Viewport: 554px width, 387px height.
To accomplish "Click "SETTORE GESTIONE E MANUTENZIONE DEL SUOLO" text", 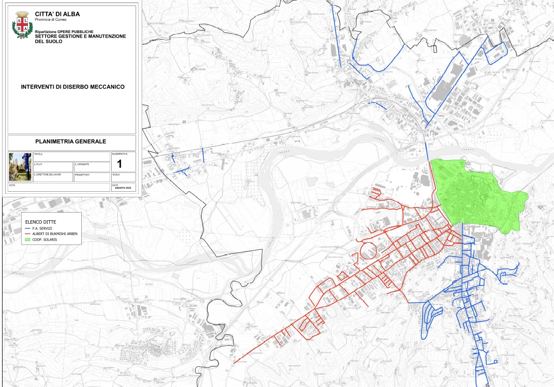I will [x=80, y=39].
